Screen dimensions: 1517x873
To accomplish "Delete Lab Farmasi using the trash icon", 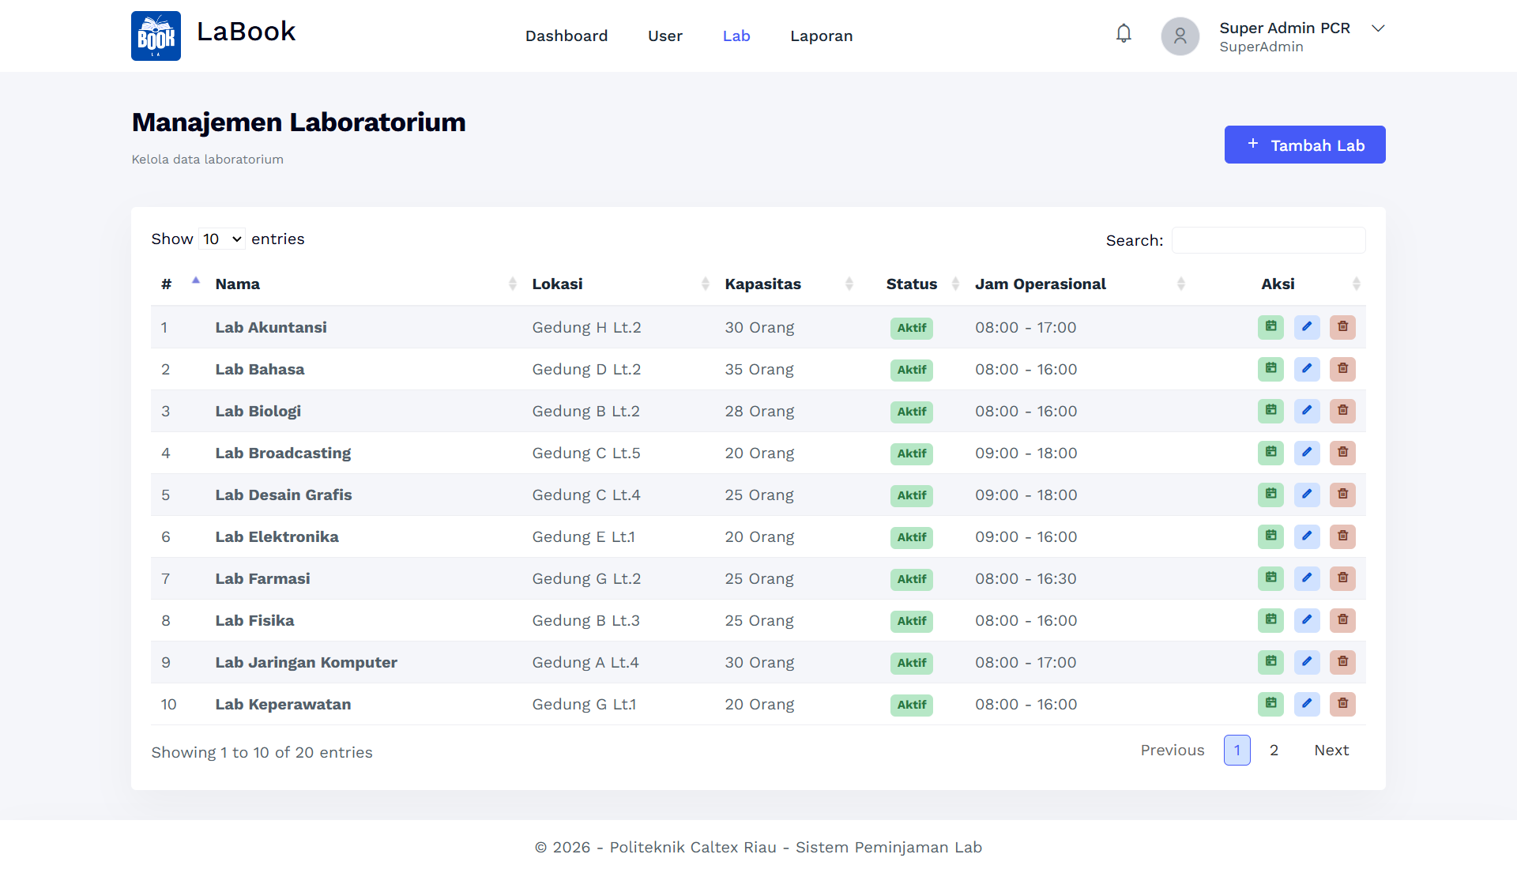I will [x=1342, y=578].
